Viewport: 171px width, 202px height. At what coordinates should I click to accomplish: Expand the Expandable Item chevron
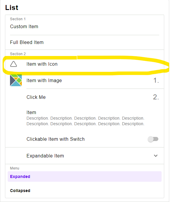156,156
